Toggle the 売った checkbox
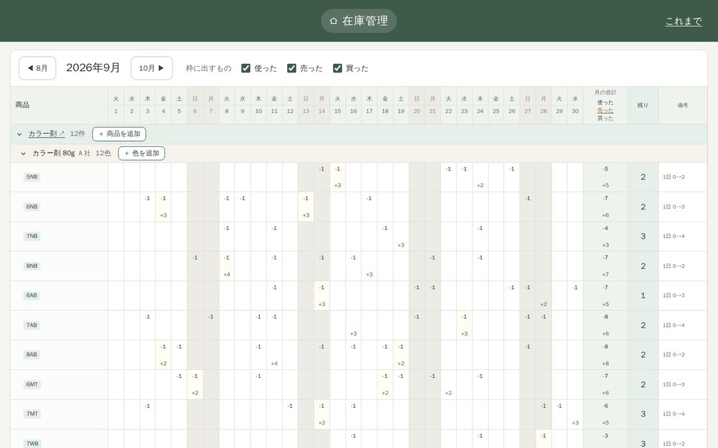 click(292, 68)
